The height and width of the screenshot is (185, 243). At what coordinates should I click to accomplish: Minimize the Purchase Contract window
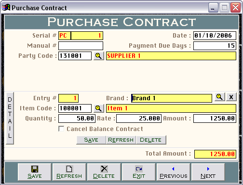[213, 8]
